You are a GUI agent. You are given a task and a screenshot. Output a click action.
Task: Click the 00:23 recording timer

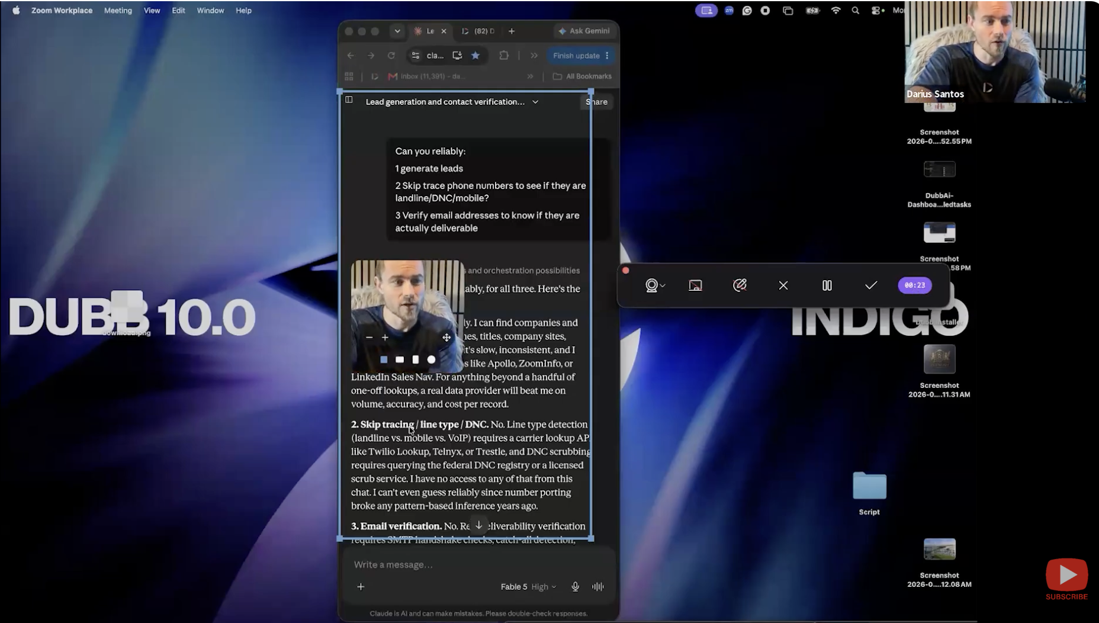915,285
